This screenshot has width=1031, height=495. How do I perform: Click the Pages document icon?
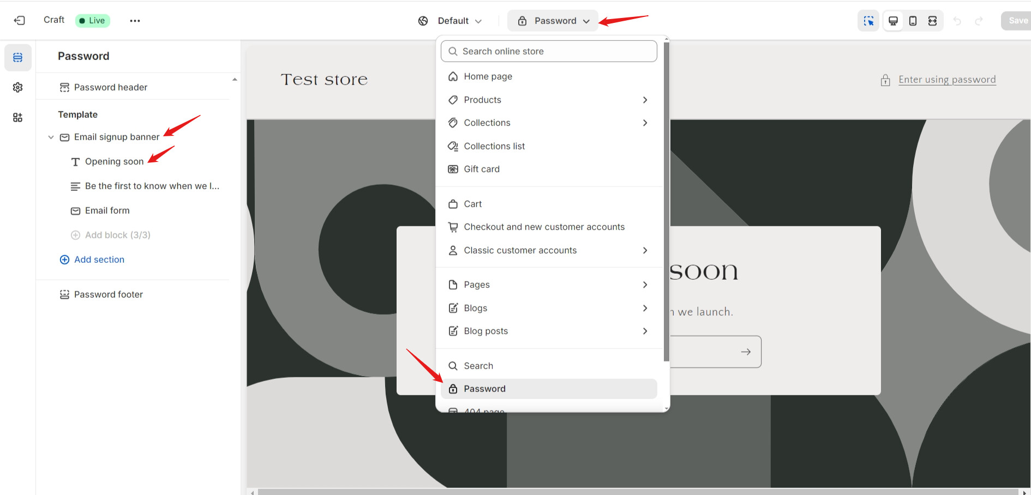pyautogui.click(x=453, y=285)
